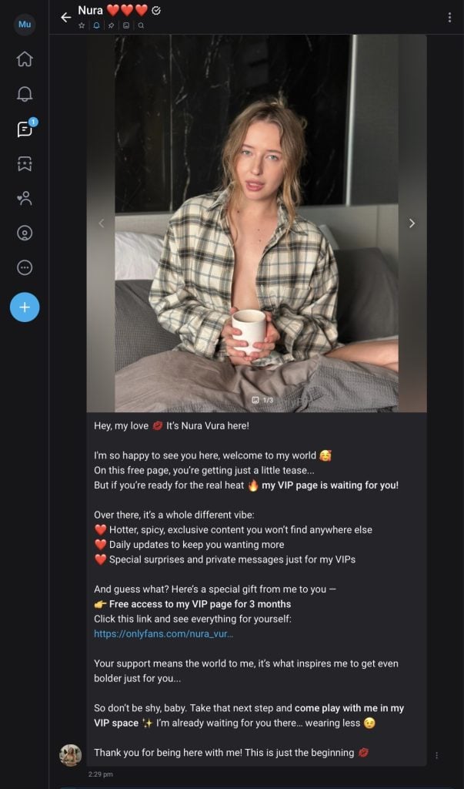Screen dimensions: 464x789
Task: Go back using the header arrow
Action: click(65, 17)
